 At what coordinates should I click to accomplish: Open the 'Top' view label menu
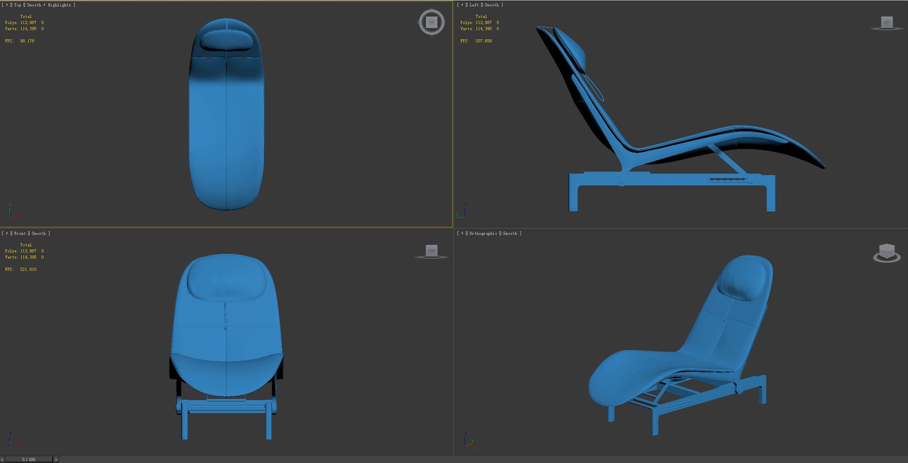click(x=17, y=5)
